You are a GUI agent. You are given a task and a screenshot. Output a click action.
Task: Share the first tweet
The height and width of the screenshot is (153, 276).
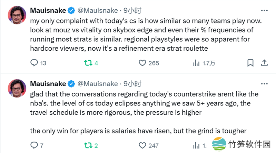(264, 63)
